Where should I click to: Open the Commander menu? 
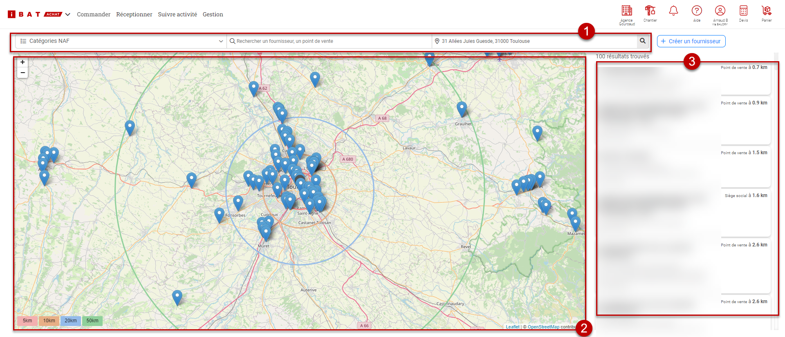[x=94, y=14]
